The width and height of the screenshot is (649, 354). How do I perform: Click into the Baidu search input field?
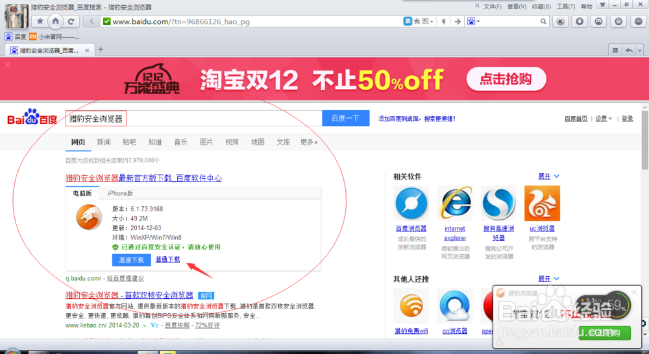[x=193, y=119]
